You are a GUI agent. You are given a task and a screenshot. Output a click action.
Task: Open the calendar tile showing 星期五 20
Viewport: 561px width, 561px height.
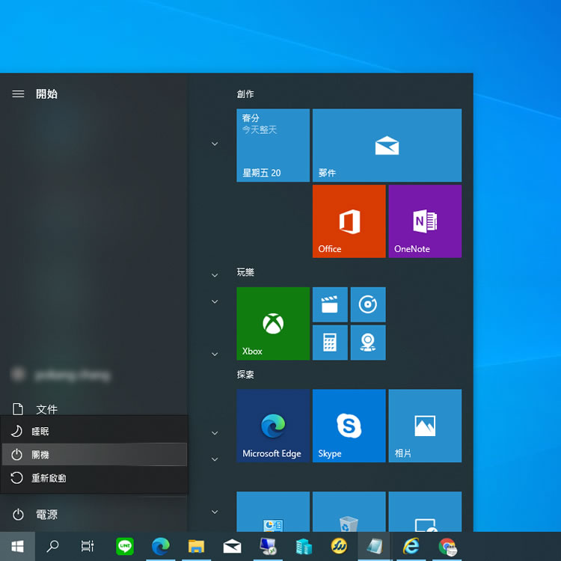click(x=273, y=145)
